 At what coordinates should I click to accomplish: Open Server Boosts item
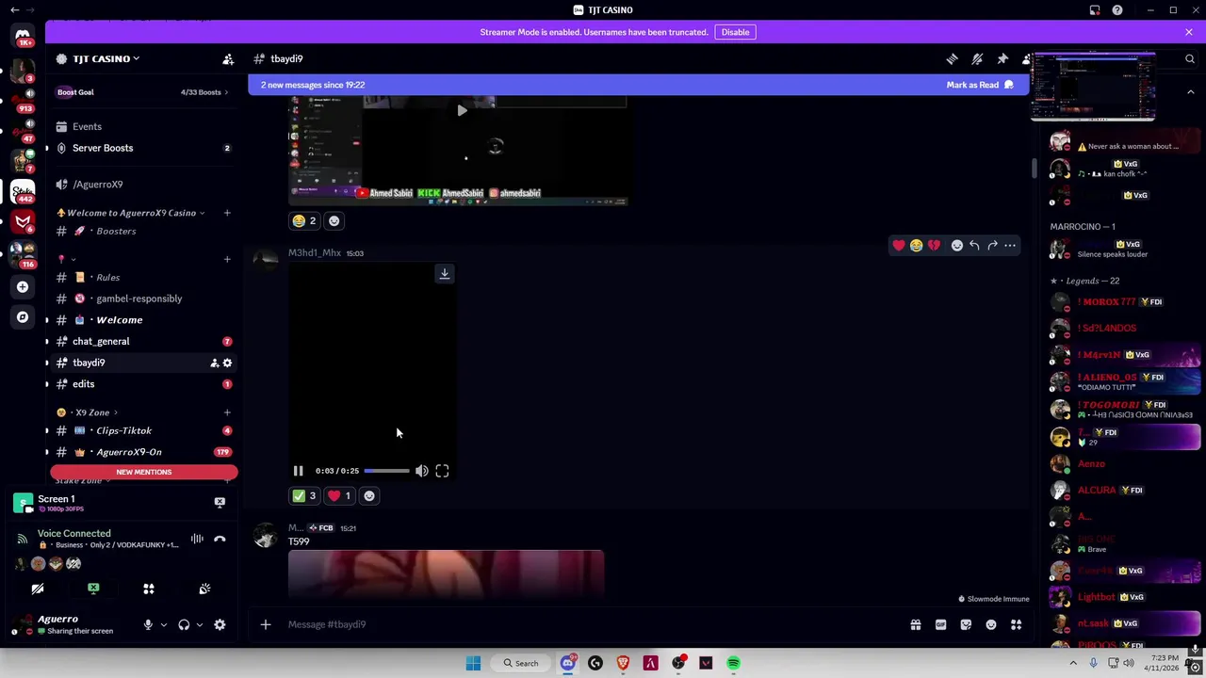pyautogui.click(x=142, y=148)
